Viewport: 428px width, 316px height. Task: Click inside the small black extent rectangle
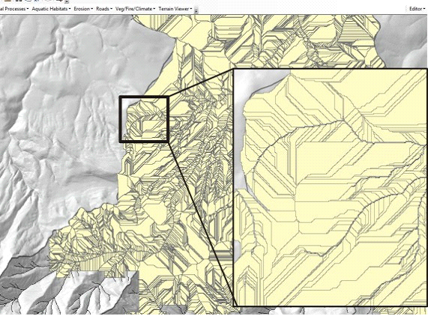pos(144,119)
